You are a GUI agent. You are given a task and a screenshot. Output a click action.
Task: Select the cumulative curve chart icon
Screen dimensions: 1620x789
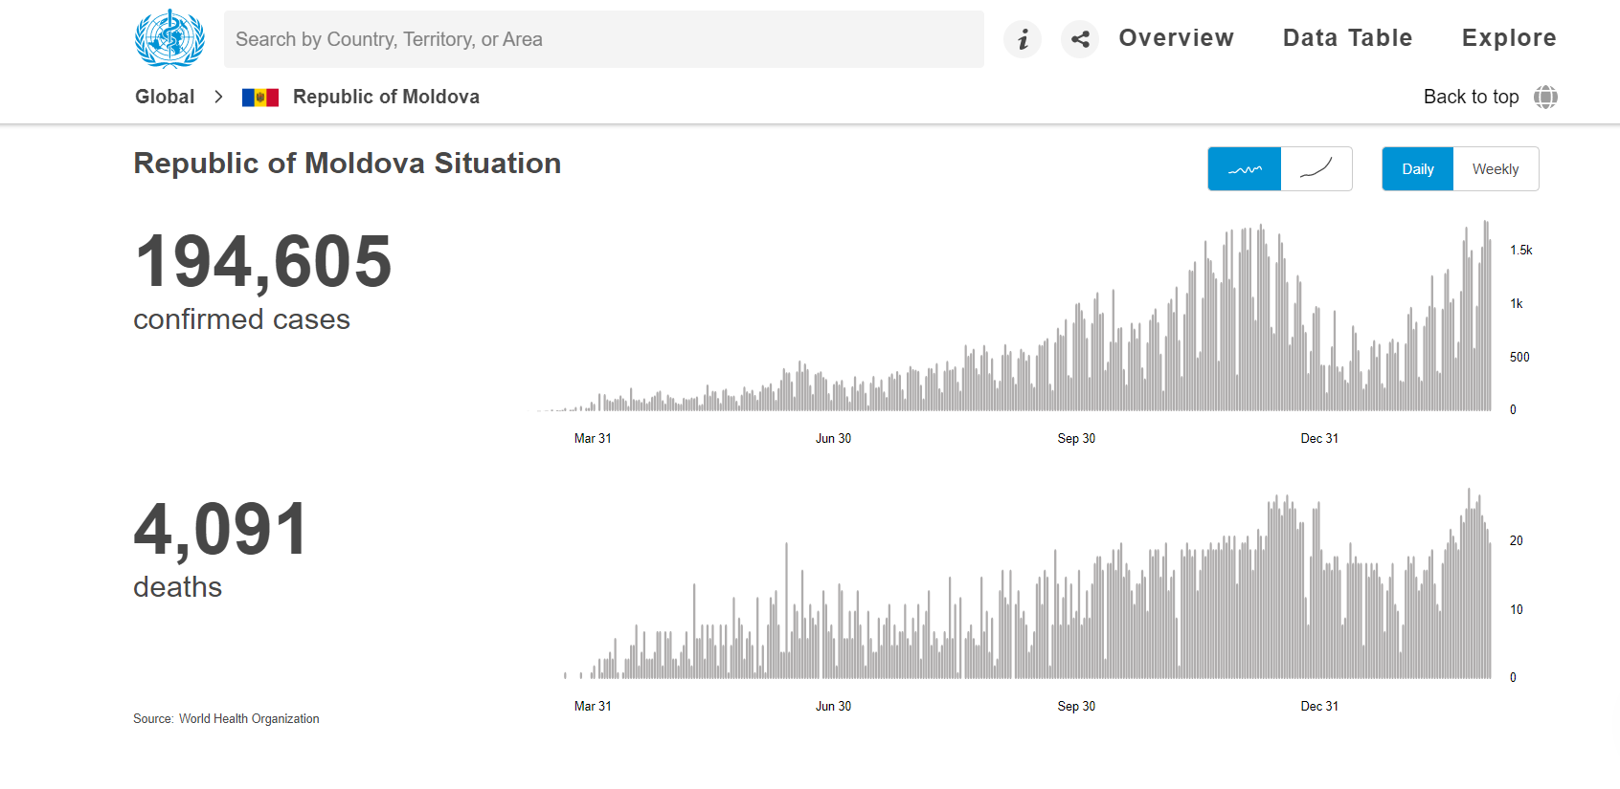click(1316, 169)
